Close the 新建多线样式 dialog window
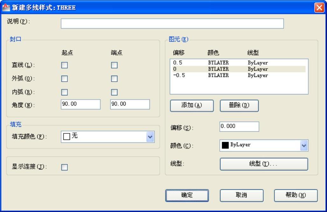The height and width of the screenshot is (212, 327). point(319,8)
